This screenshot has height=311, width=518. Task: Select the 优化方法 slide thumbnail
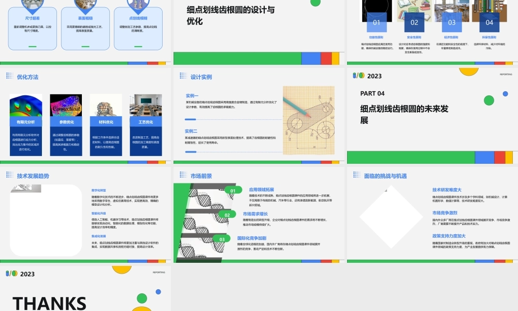click(x=85, y=116)
